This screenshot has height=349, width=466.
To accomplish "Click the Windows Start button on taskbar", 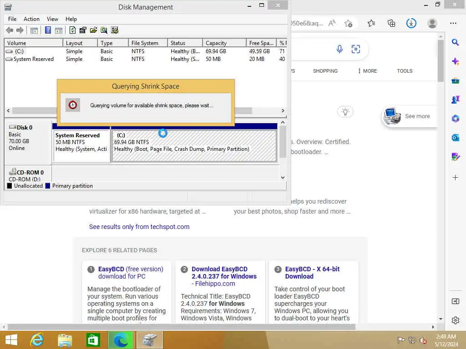I will tap(11, 340).
